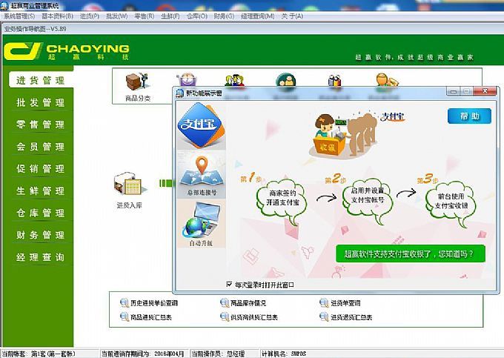Screen dimensions: 504x358
Task: Click the magnifier icon beside 商品进货汇总表
Action: click(124, 317)
